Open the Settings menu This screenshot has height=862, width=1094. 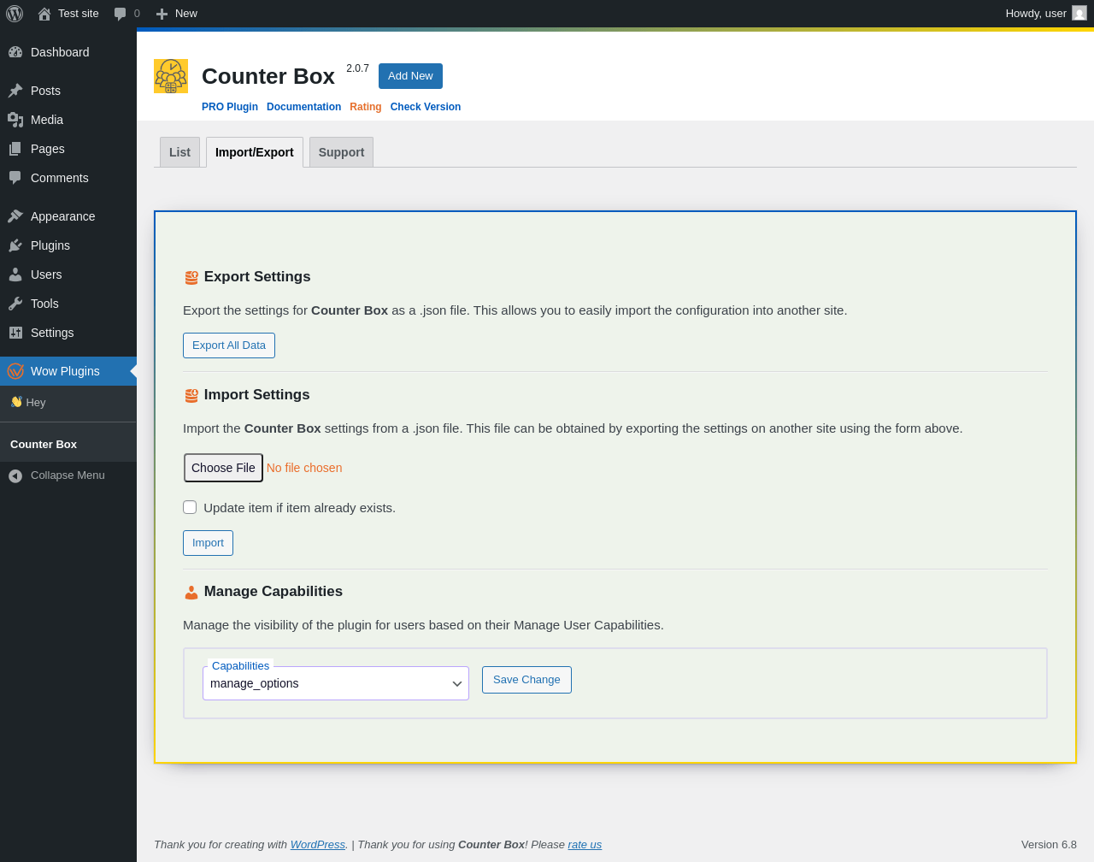(x=68, y=333)
